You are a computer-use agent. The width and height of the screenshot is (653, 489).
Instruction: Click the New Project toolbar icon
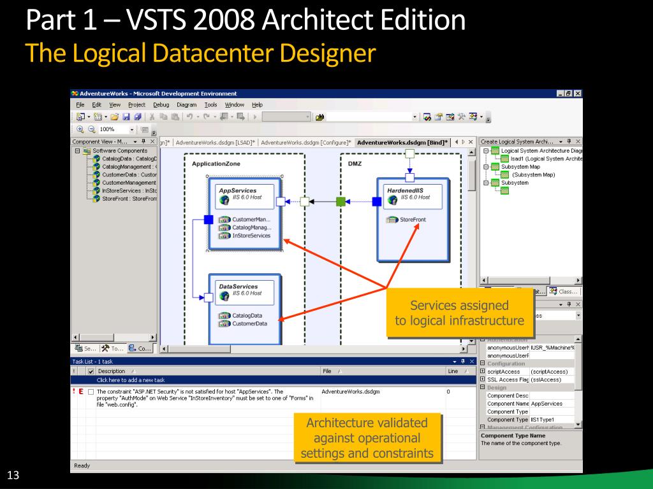tap(80, 117)
